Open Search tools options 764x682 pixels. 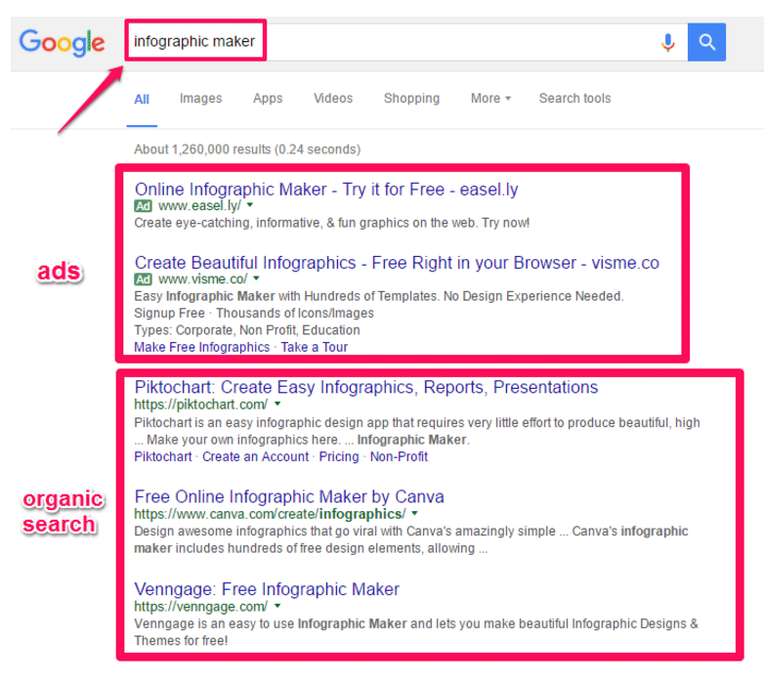(574, 99)
